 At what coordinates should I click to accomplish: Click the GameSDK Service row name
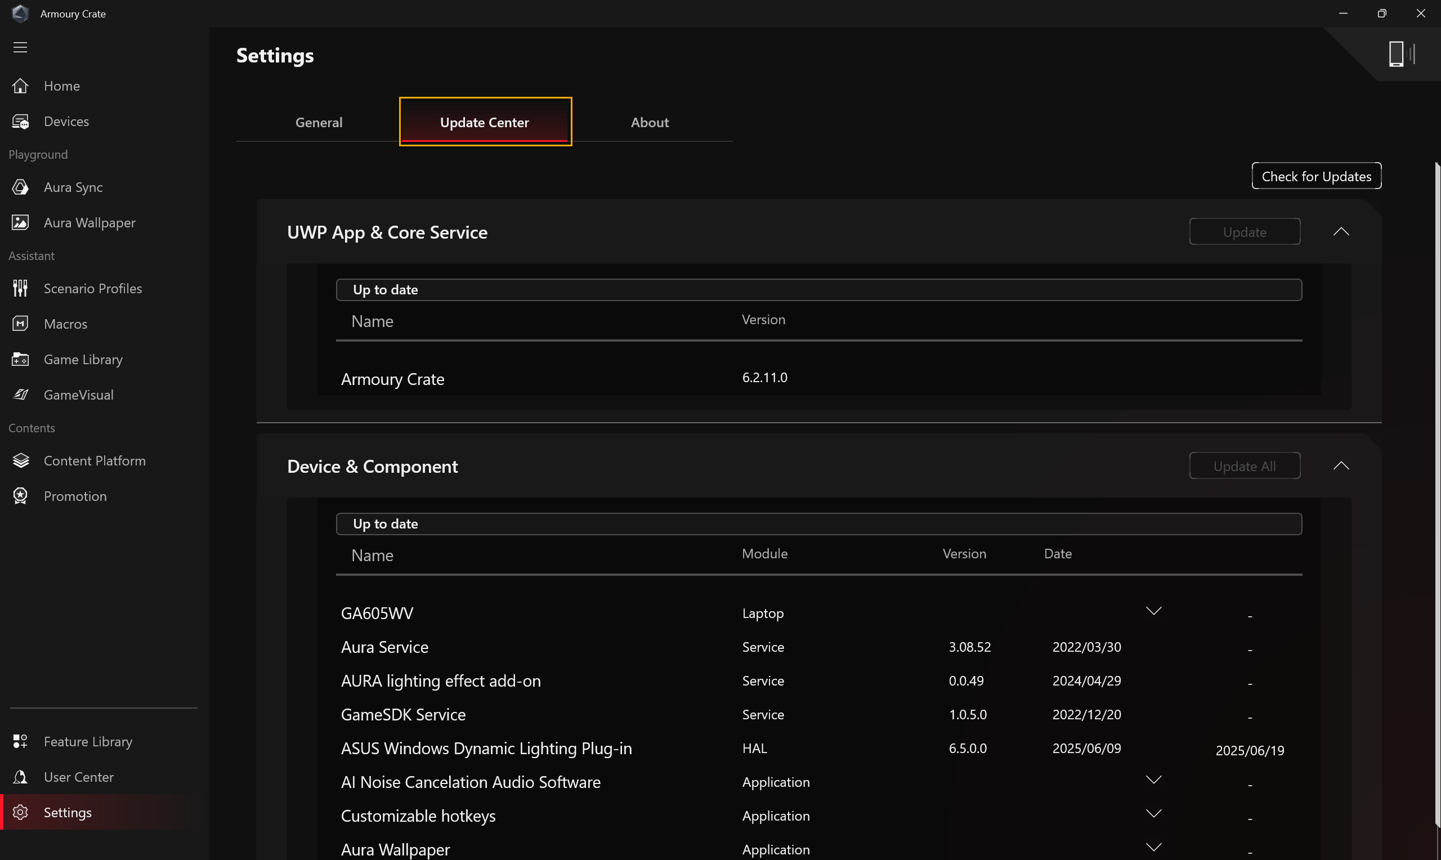click(x=402, y=715)
